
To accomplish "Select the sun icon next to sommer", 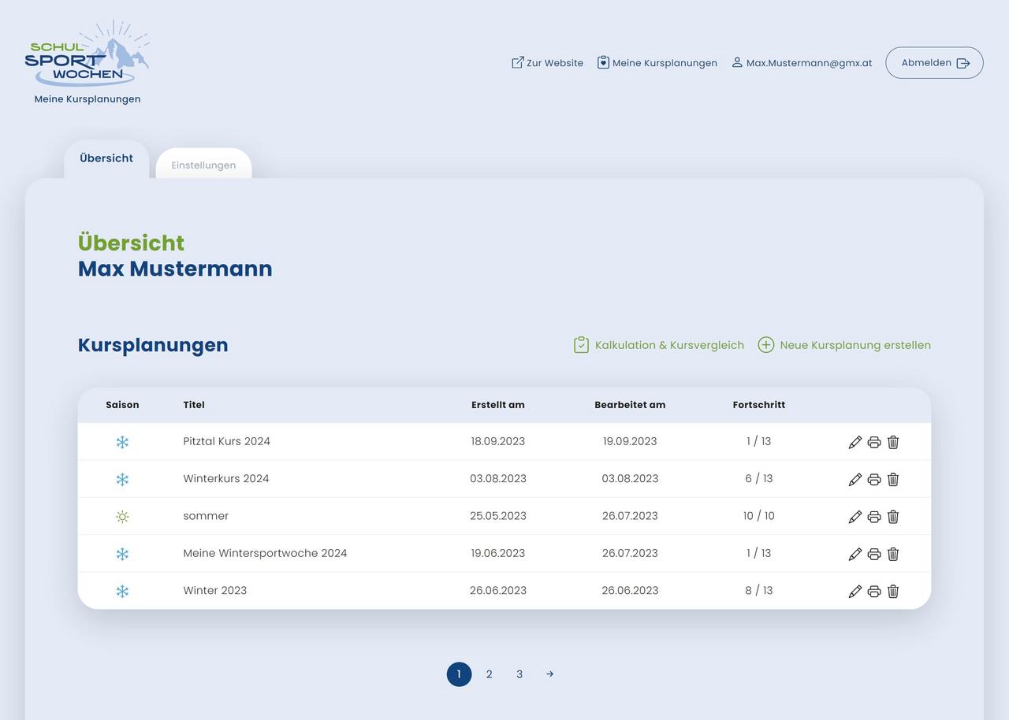I will coord(123,516).
